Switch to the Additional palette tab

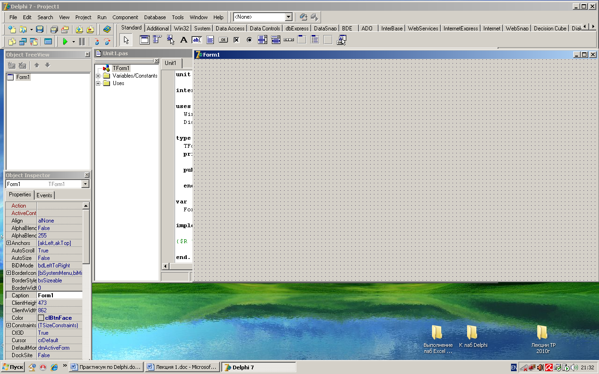tap(158, 29)
